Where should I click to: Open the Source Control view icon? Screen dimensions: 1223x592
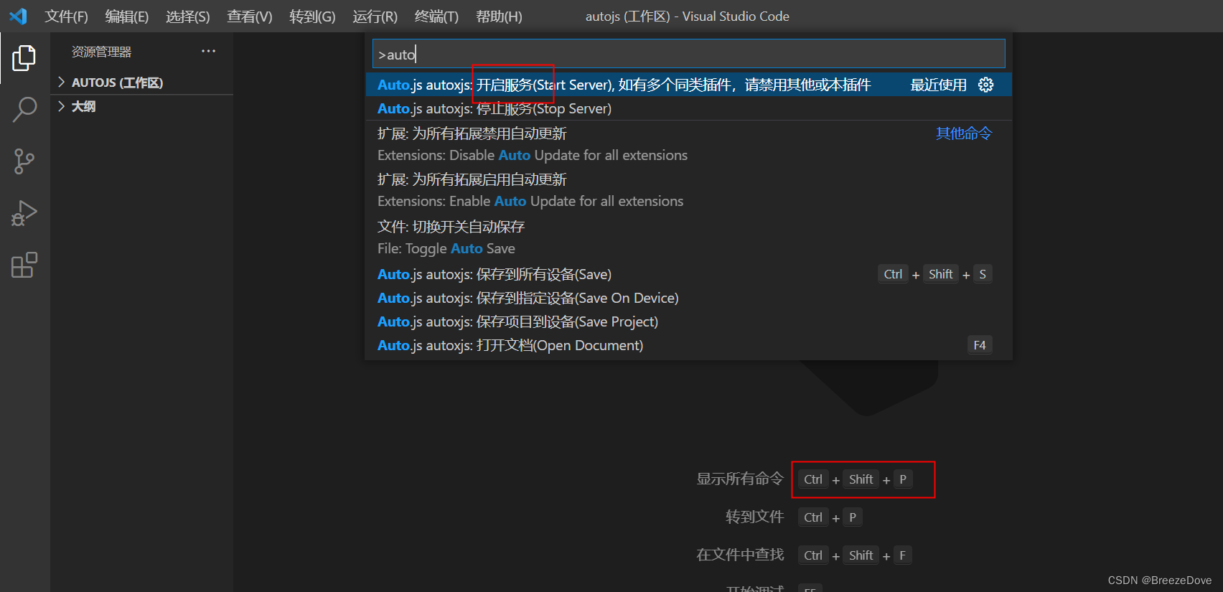pyautogui.click(x=24, y=161)
